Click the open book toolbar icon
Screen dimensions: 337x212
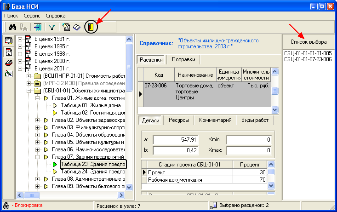[x=77, y=27]
